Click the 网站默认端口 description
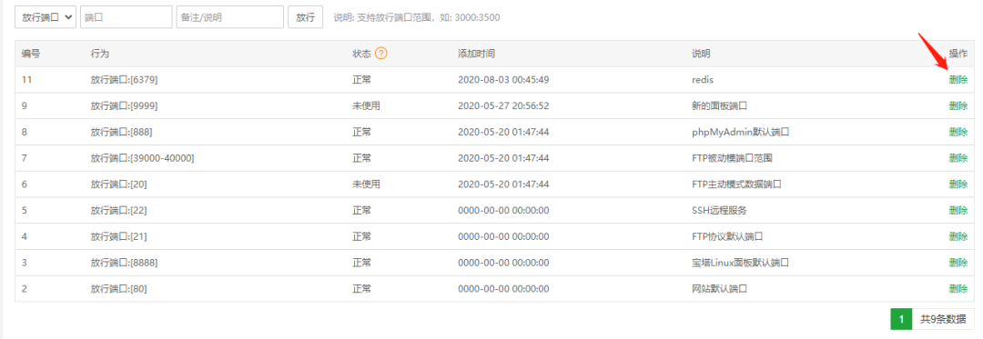The width and height of the screenshot is (983, 339). (719, 289)
